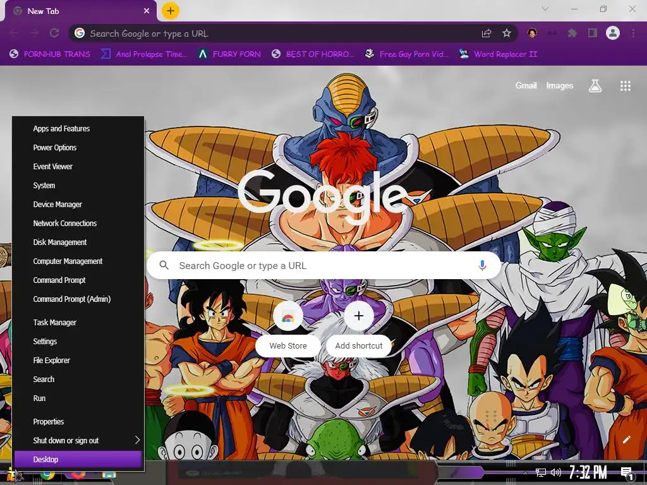Click the back navigation arrow

tap(14, 33)
